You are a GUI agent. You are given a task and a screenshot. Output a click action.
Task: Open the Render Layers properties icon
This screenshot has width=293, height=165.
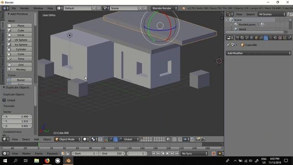tap(242, 38)
